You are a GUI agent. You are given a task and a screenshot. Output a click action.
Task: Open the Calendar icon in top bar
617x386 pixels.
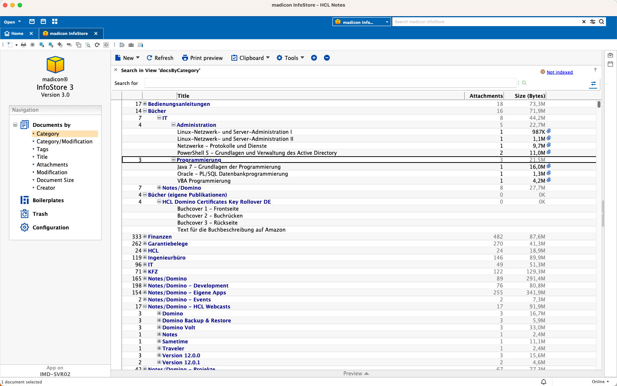pos(43,22)
